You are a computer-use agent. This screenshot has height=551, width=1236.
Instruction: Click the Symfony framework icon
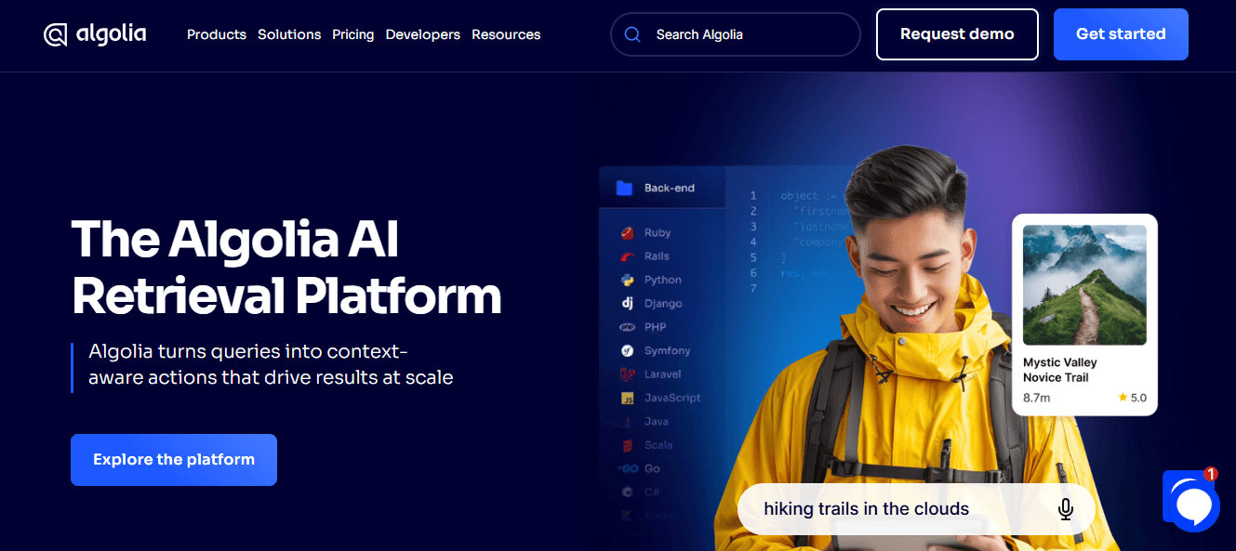pyautogui.click(x=626, y=350)
